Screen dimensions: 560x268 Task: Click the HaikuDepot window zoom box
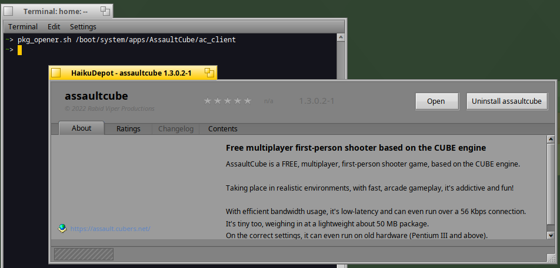tap(209, 73)
